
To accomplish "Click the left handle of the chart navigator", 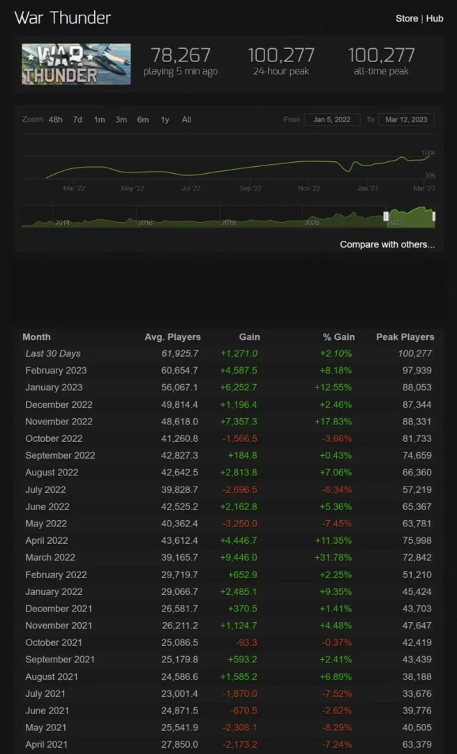I will [386, 216].
